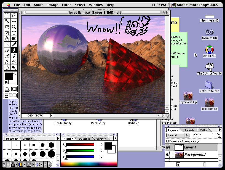Hide Layer 1 using its eye icon

coord(167,148)
